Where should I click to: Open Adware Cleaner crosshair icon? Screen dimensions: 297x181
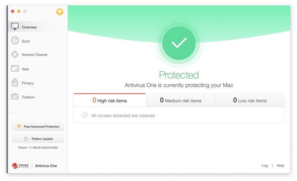click(x=15, y=54)
